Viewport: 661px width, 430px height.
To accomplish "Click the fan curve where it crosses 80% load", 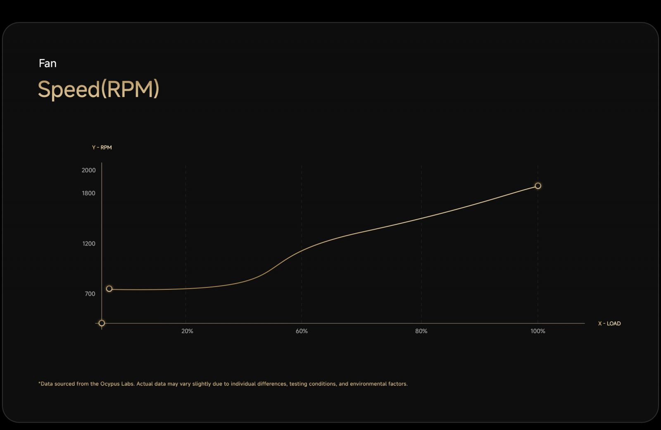I will point(421,218).
